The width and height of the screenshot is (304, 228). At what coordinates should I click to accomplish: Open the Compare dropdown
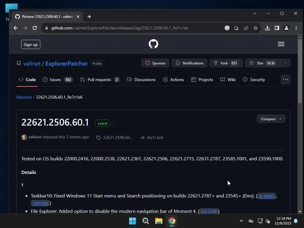pyautogui.click(x=271, y=119)
